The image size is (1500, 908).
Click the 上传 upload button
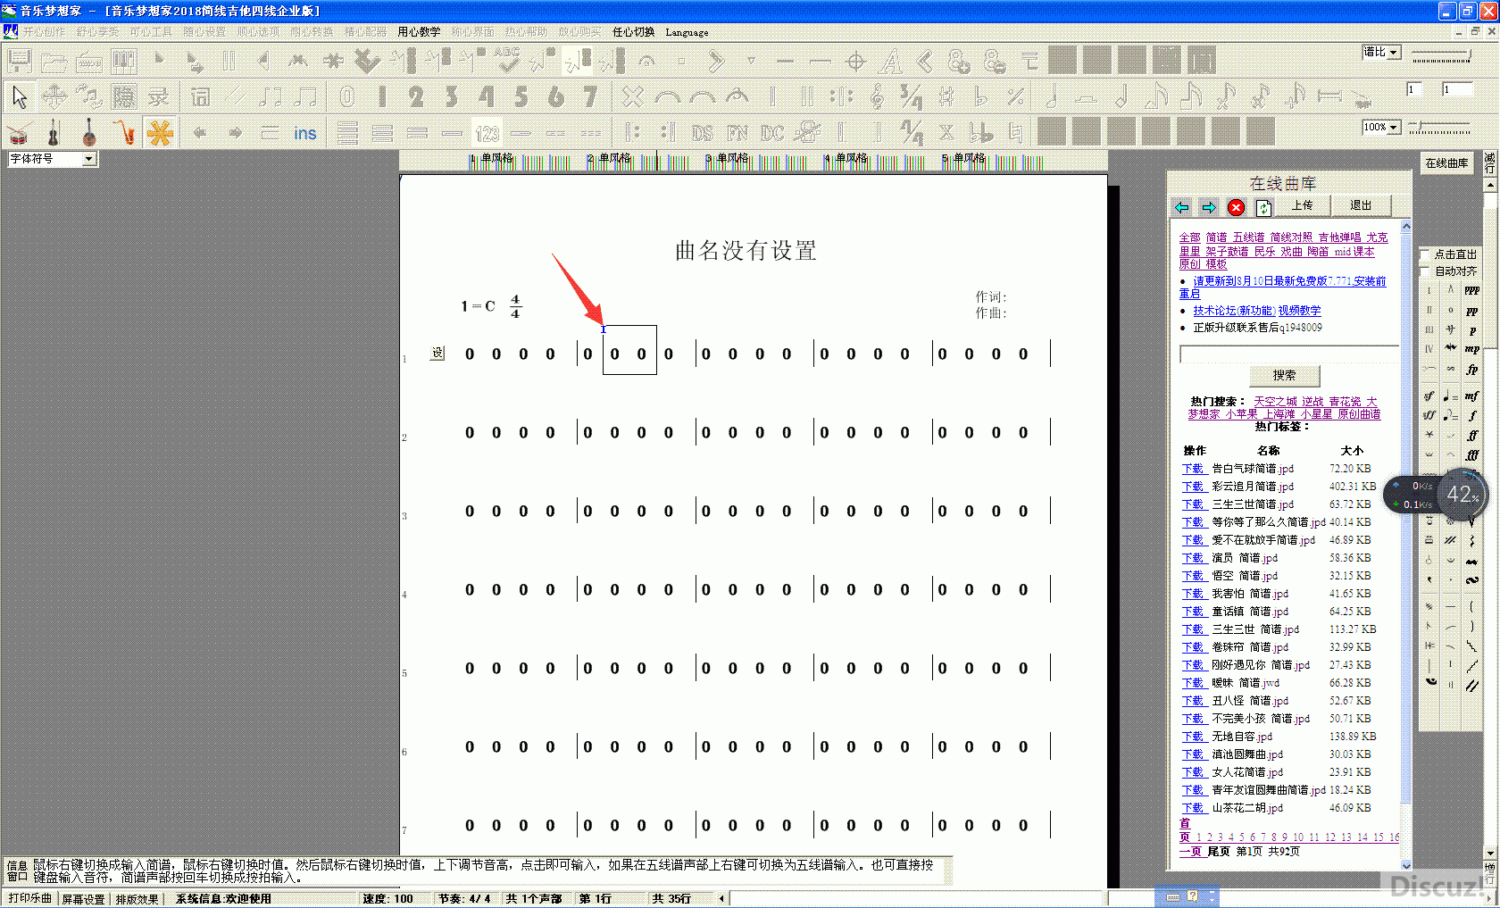tap(1303, 205)
